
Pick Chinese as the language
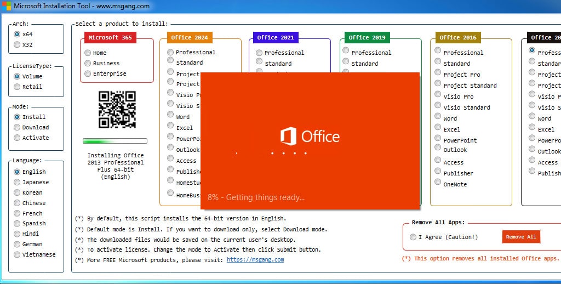tap(17, 203)
